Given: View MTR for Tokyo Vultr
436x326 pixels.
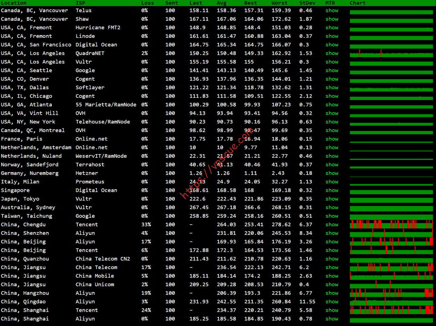Looking at the screenshot, I should (332, 199).
